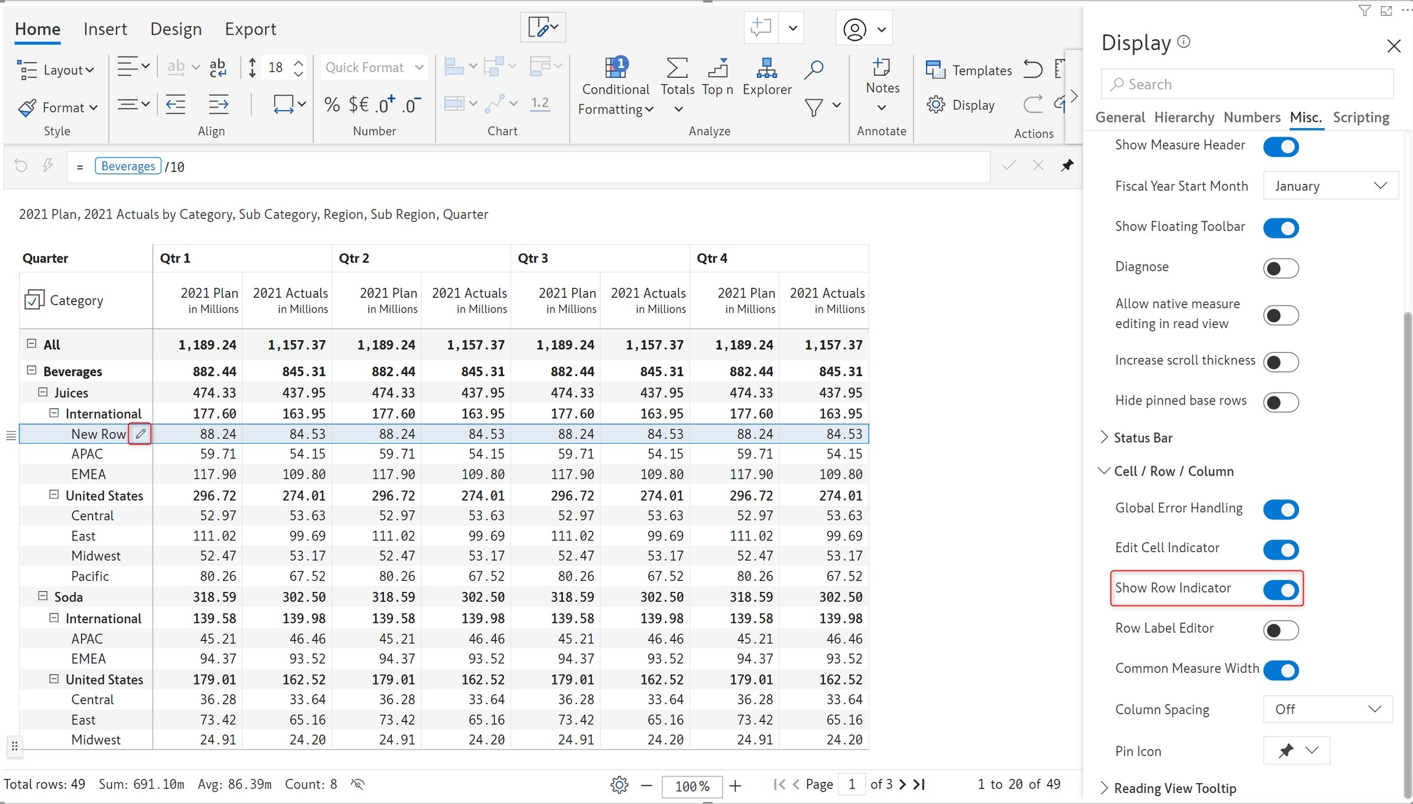Image resolution: width=1413 pixels, height=804 pixels.
Task: Open Conditional Formatting icon
Action: pos(615,69)
